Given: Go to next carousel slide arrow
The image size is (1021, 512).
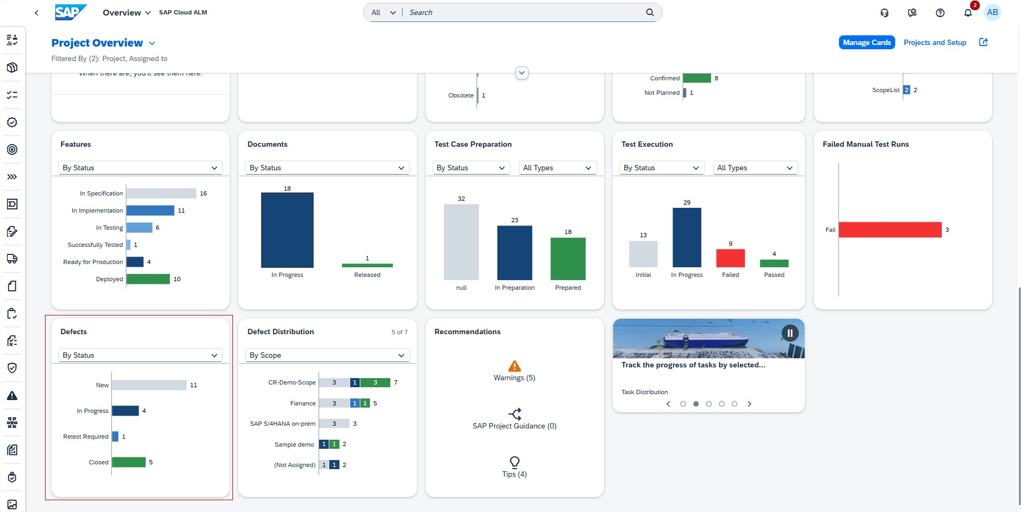Looking at the screenshot, I should click(x=749, y=404).
